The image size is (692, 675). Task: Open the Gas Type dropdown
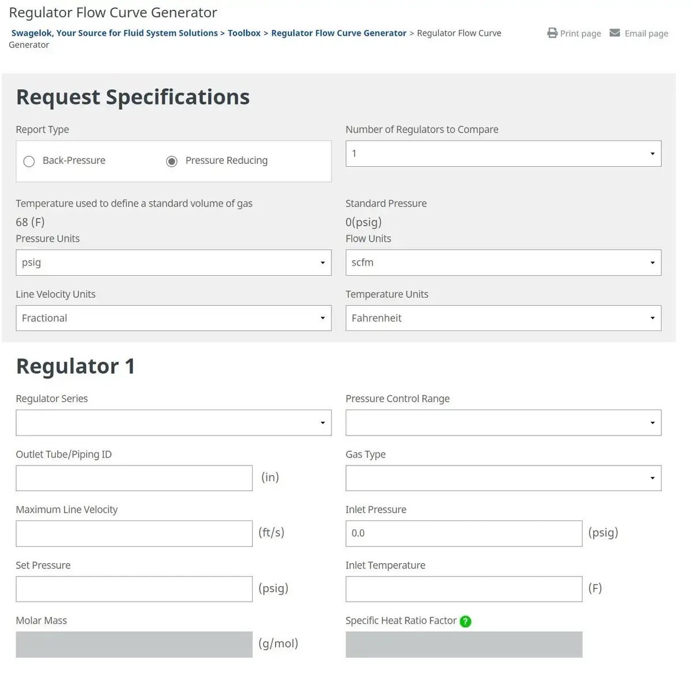pos(652,478)
